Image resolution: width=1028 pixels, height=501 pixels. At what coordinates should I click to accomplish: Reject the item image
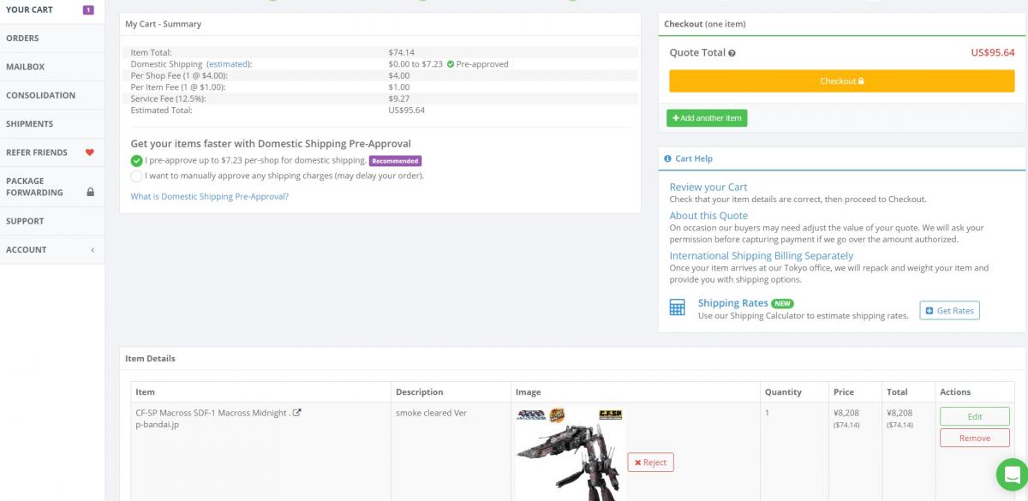click(x=651, y=462)
